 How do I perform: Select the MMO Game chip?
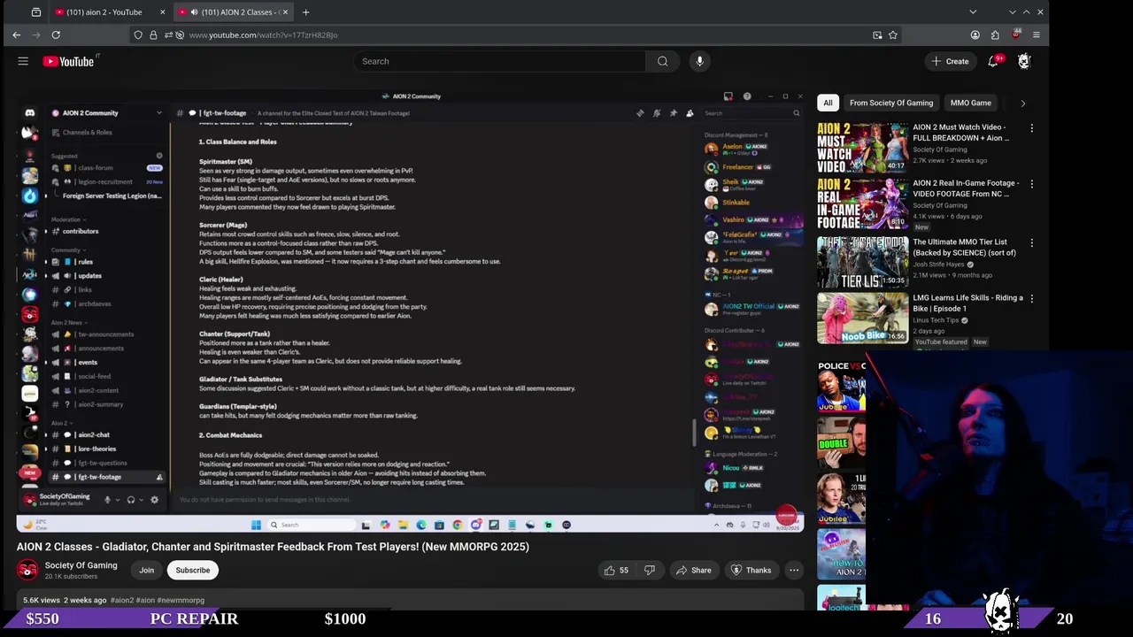(x=971, y=103)
